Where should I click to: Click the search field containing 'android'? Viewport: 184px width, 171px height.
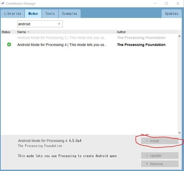40,24
